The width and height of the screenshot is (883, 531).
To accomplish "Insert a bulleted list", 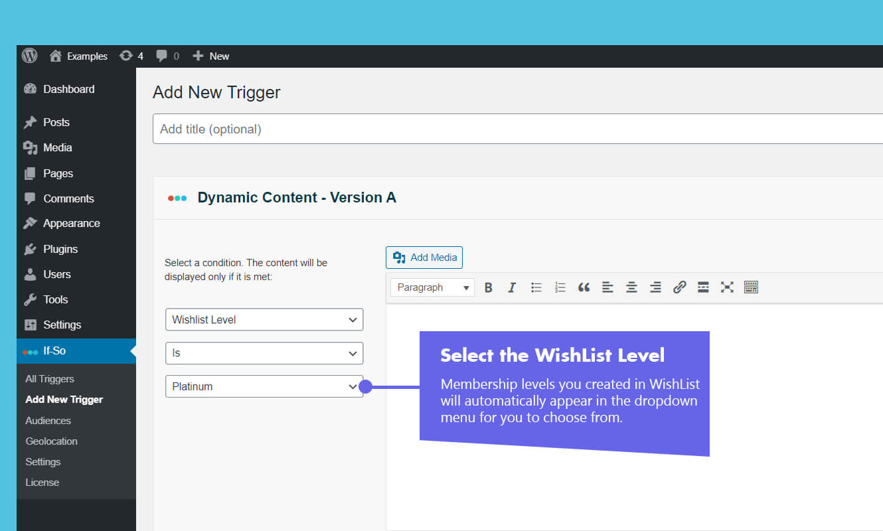I will tap(536, 287).
